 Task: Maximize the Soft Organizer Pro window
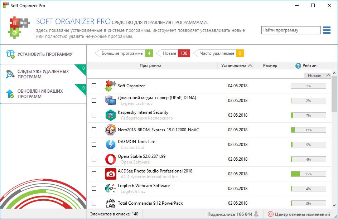[313, 5]
